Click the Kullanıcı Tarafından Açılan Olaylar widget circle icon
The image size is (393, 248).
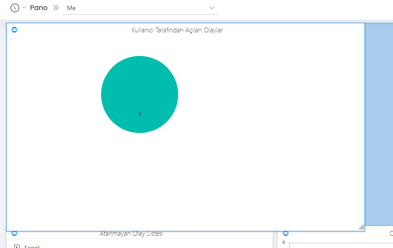tap(14, 30)
